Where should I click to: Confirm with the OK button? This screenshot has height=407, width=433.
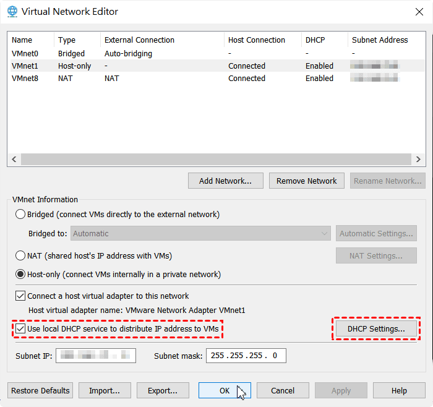coord(225,390)
